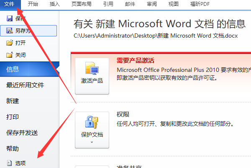Switch to the 审阅 (Review) tab
251x168 pixels.
click(152, 4)
